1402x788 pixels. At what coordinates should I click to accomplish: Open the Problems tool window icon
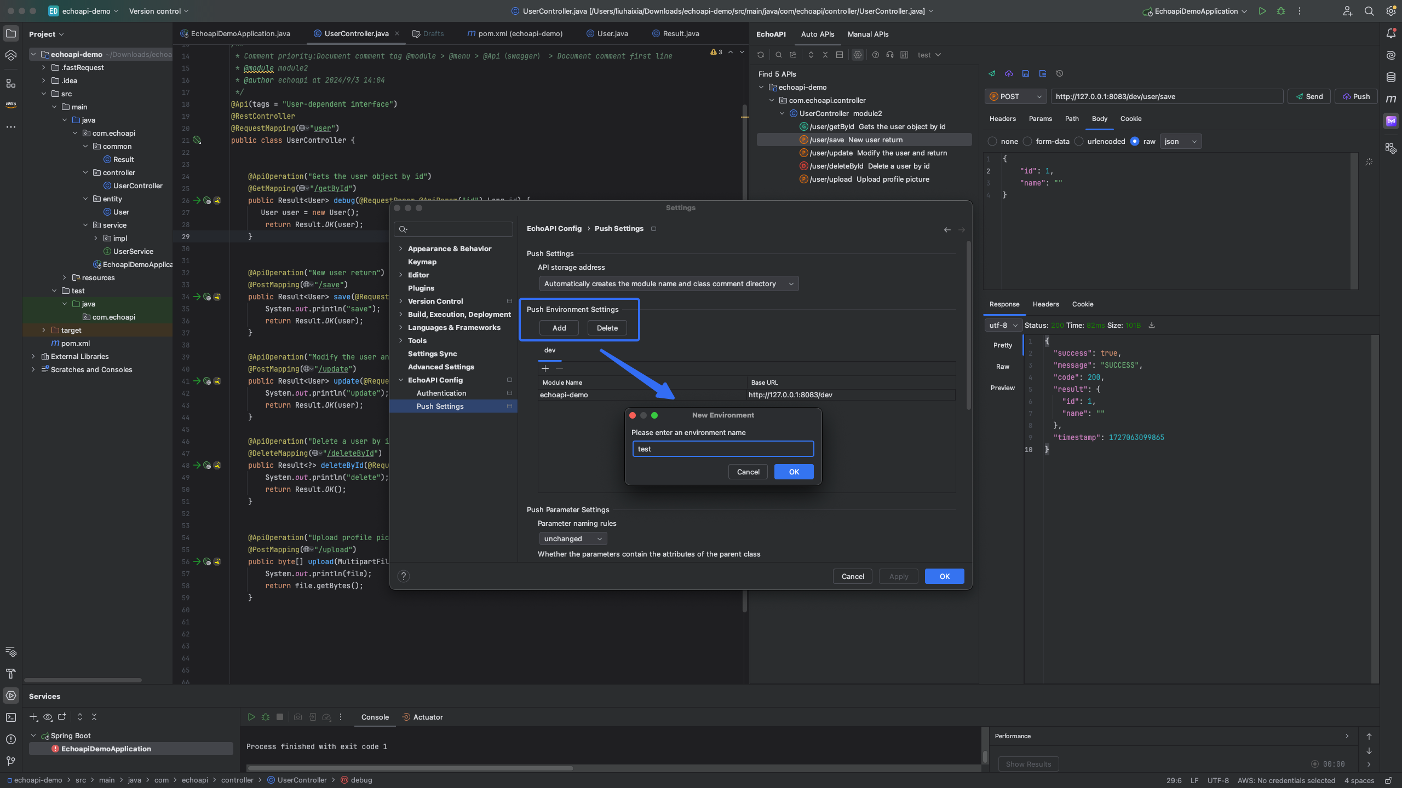[x=11, y=739]
